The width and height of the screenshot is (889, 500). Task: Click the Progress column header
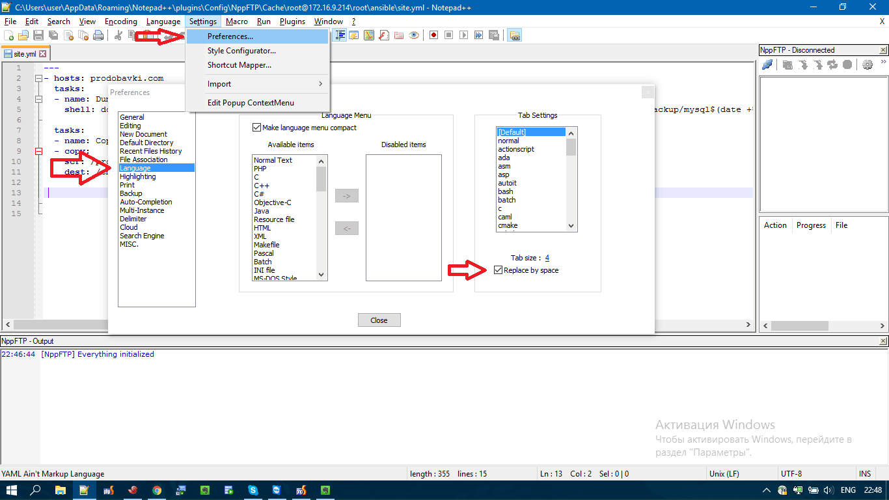point(811,225)
